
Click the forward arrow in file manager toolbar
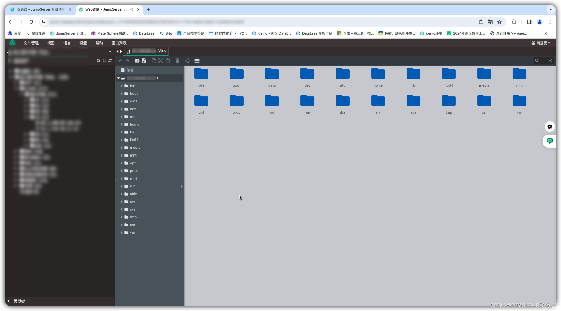(127, 61)
